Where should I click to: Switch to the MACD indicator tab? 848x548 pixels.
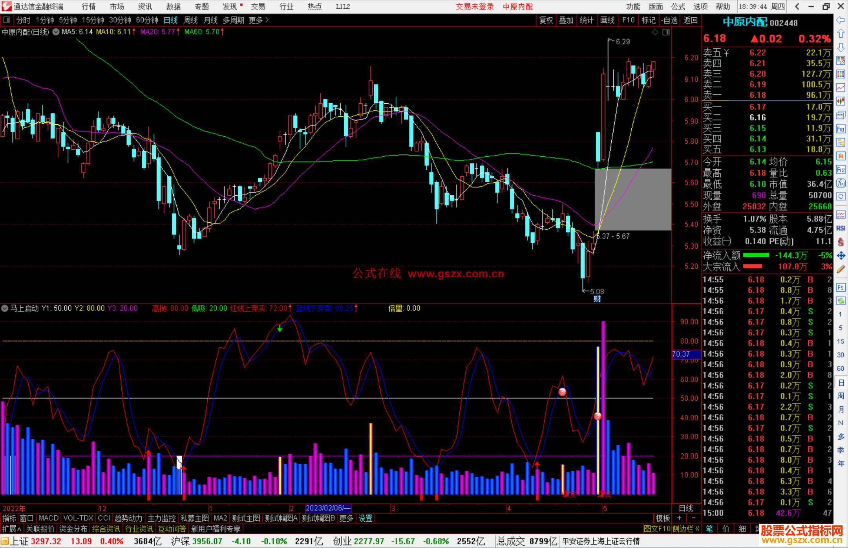[x=49, y=518]
